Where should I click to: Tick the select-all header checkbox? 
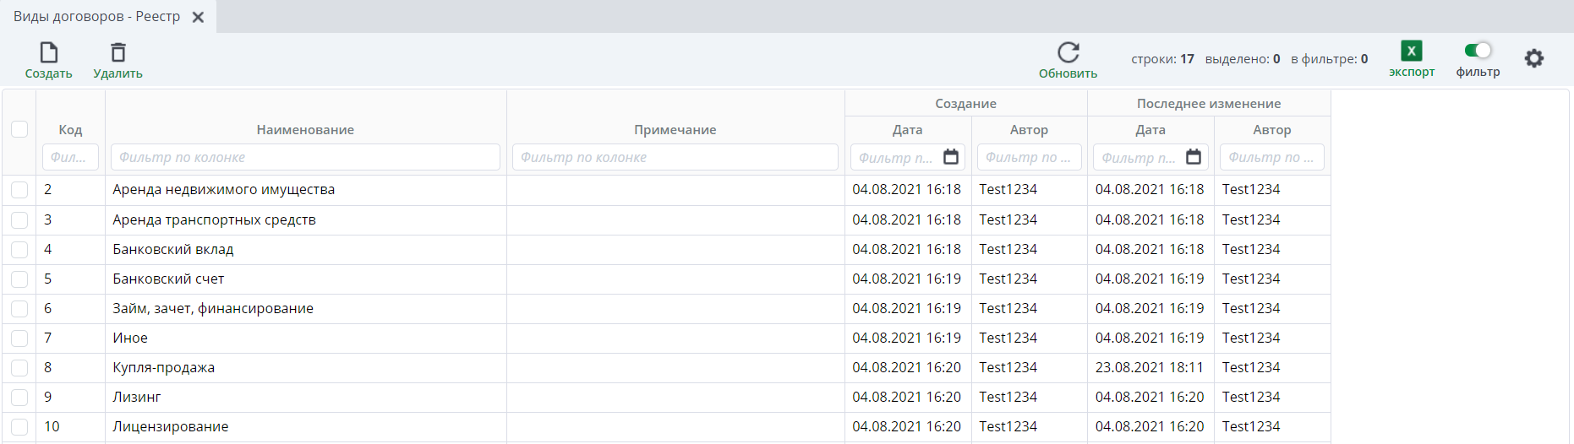[x=19, y=129]
